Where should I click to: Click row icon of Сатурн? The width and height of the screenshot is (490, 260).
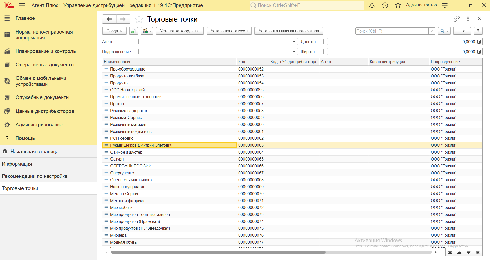(106, 159)
